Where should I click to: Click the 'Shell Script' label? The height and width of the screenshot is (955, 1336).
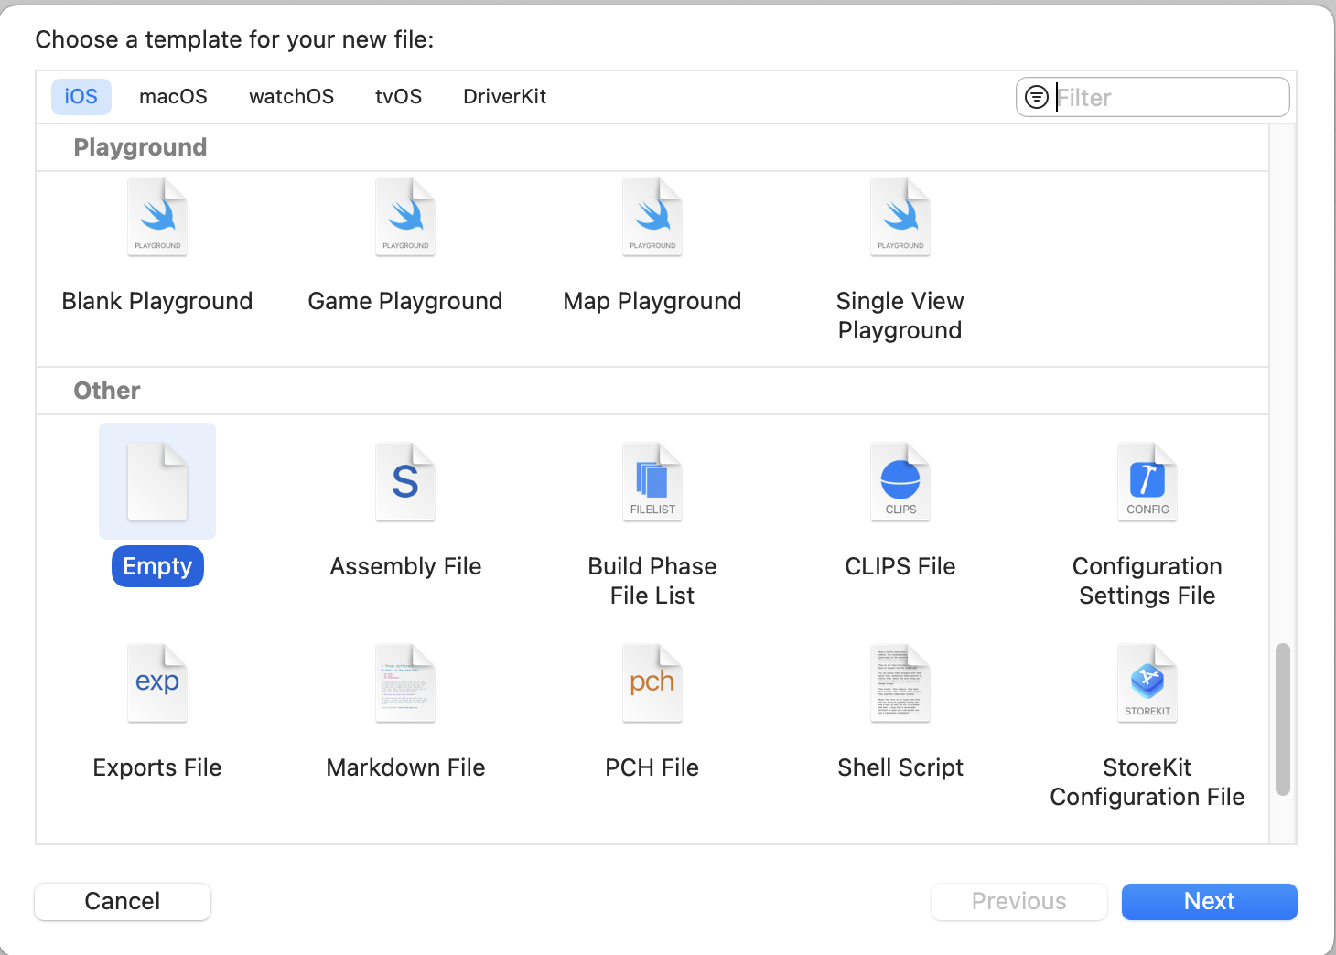[900, 767]
